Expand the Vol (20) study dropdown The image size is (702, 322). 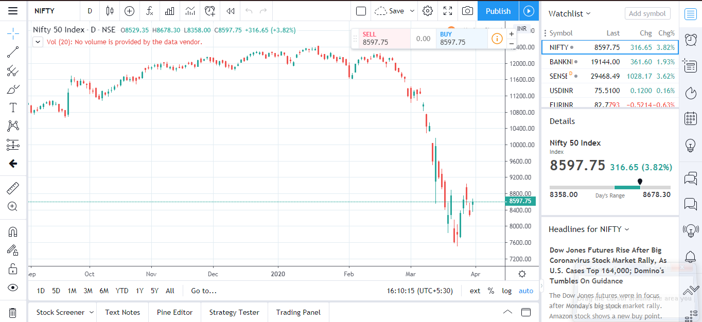tap(38, 42)
